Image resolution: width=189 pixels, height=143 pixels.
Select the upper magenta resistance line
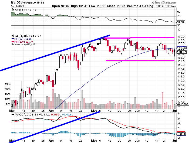(x=139, y=38)
